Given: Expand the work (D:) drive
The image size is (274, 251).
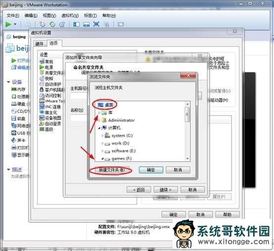Looking at the screenshot, I should click(x=102, y=143).
